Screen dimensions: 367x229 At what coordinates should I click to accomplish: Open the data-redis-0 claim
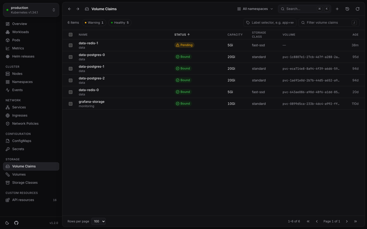pos(89,90)
